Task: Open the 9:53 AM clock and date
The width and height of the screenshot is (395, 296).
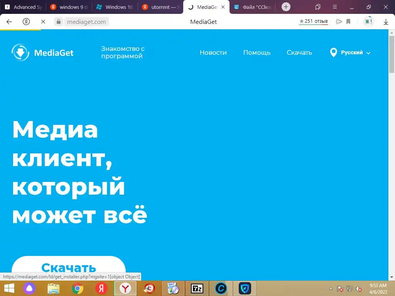Action: (x=378, y=289)
